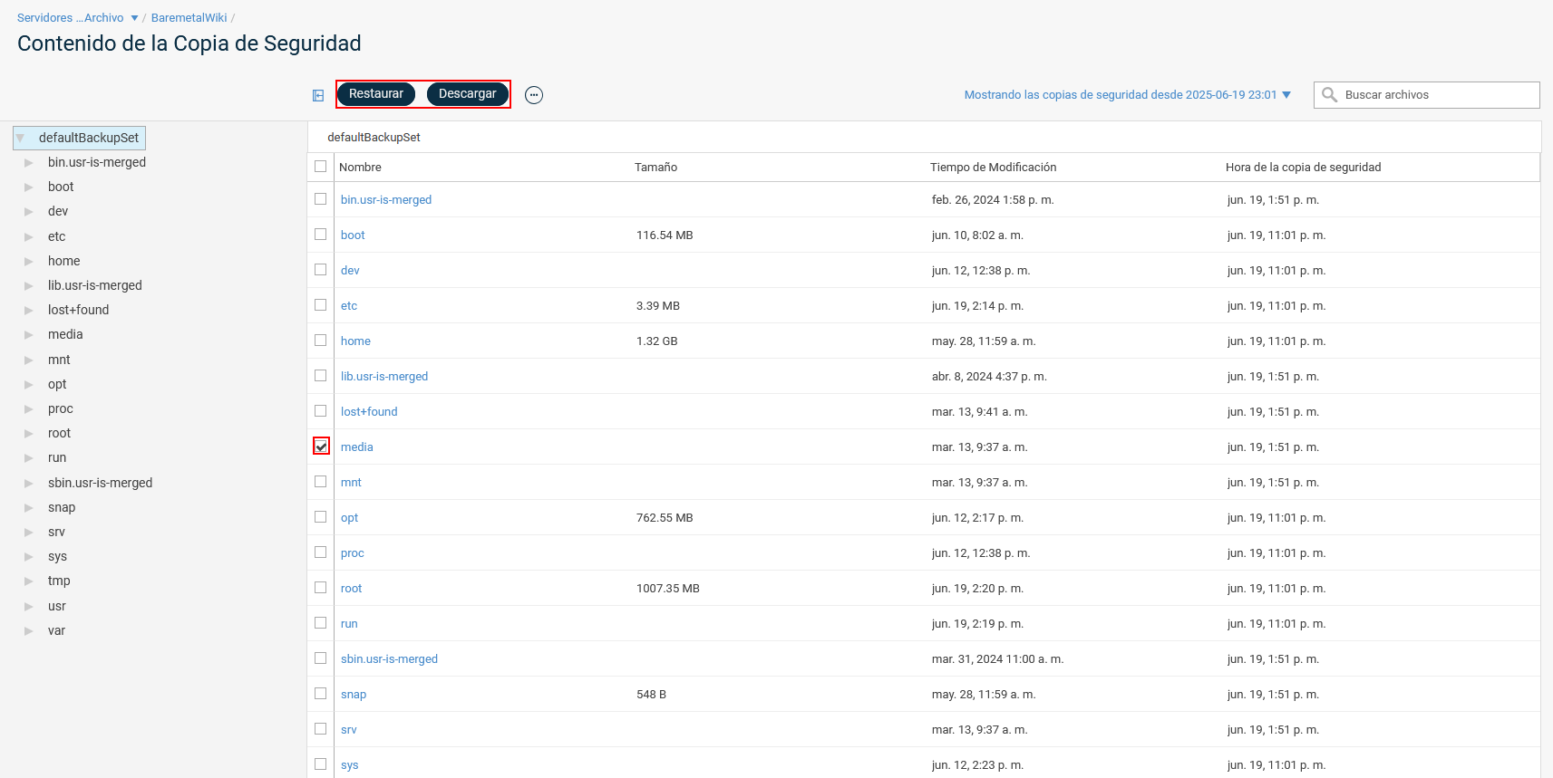Expand the home folder in tree
Viewport: 1553px width, 778px height.
click(29, 262)
